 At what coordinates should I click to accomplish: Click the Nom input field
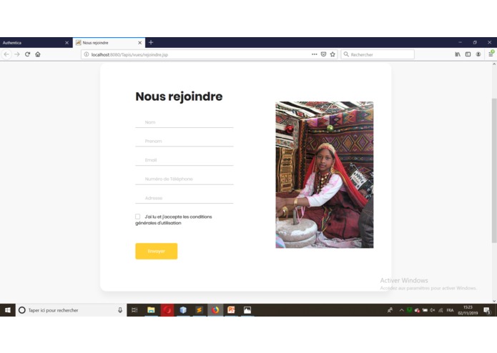(184, 122)
